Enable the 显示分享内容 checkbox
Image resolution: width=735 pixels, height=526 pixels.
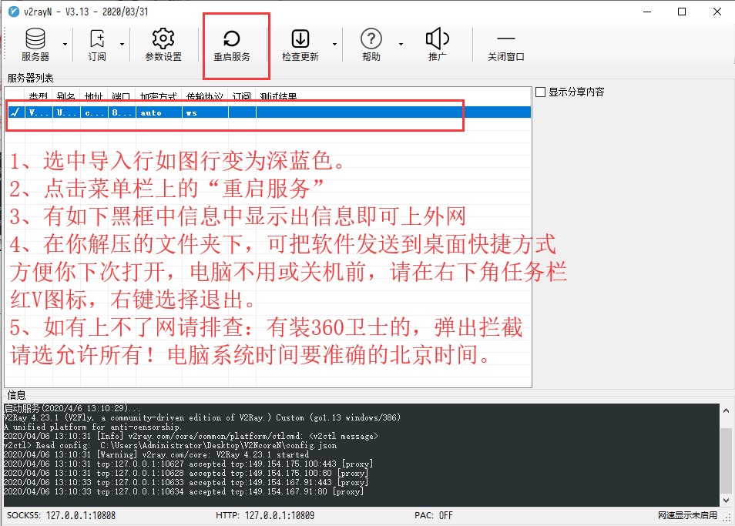(541, 92)
